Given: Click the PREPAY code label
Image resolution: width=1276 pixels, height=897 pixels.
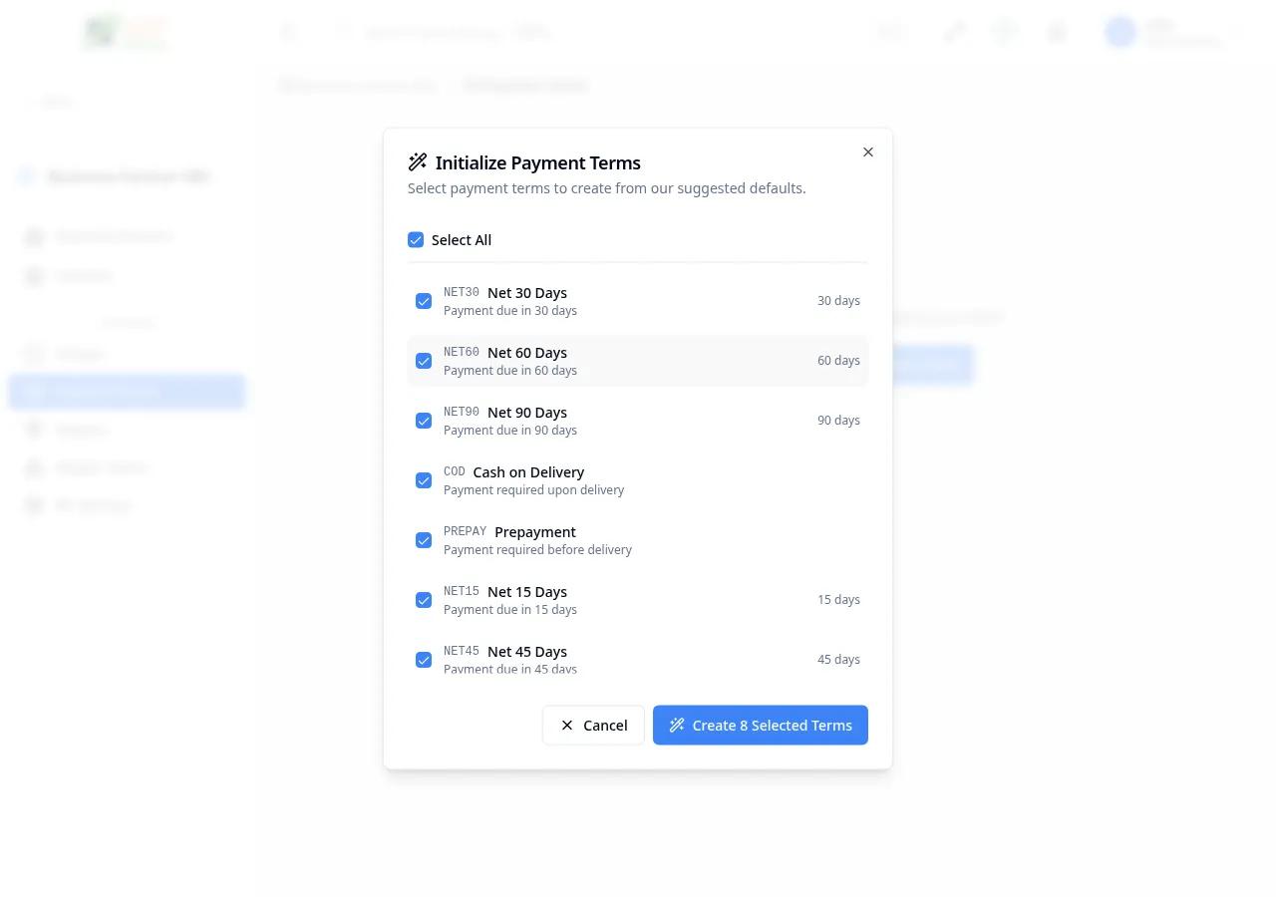Looking at the screenshot, I should click(x=465, y=532).
